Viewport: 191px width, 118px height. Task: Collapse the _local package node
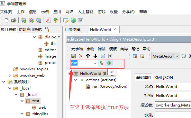tap(16, 95)
